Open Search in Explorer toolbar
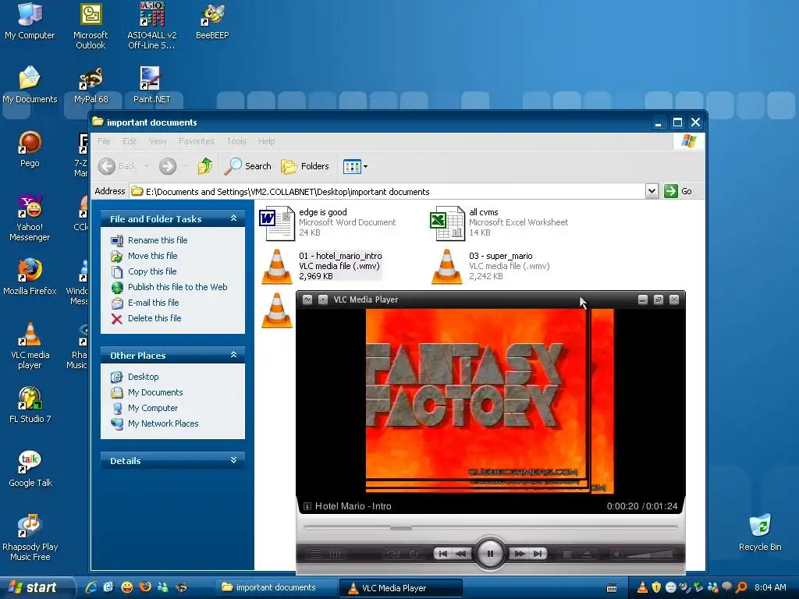 (248, 166)
